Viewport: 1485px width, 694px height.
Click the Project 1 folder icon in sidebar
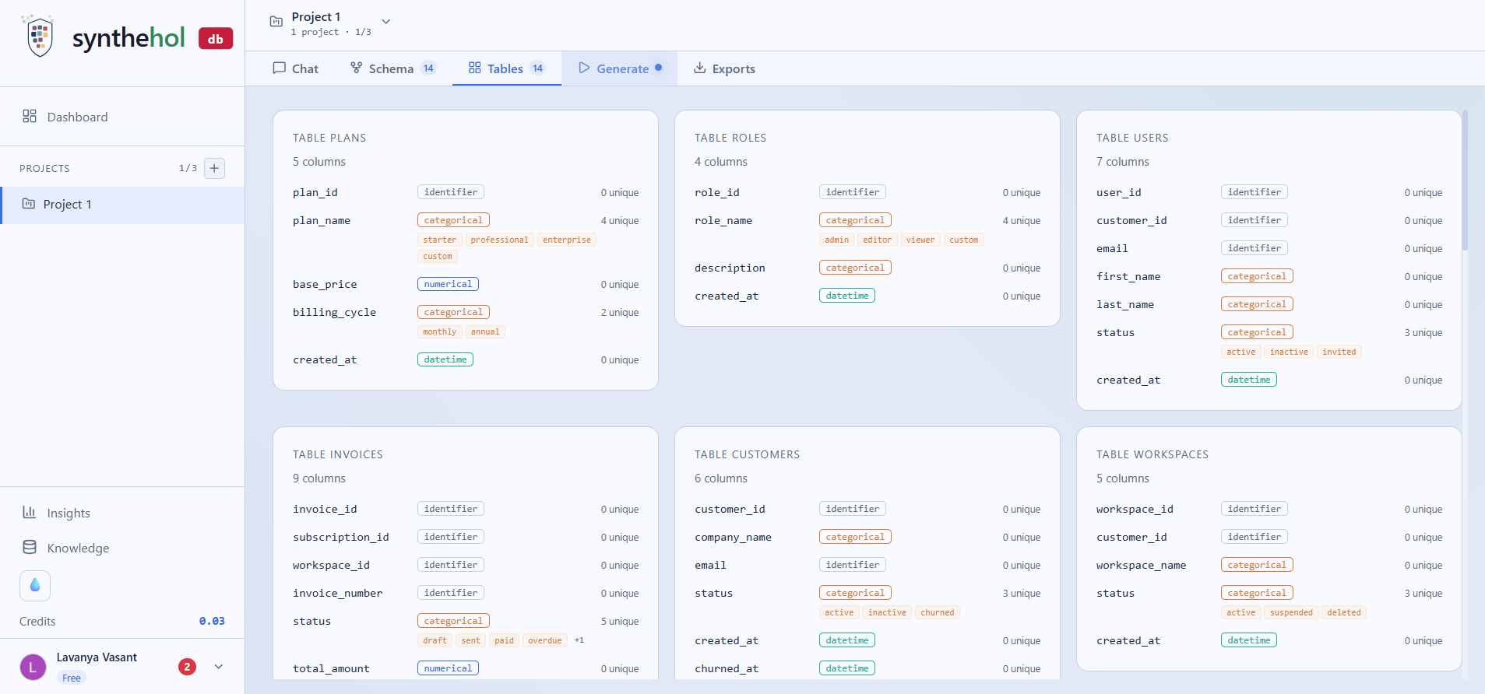tap(29, 204)
